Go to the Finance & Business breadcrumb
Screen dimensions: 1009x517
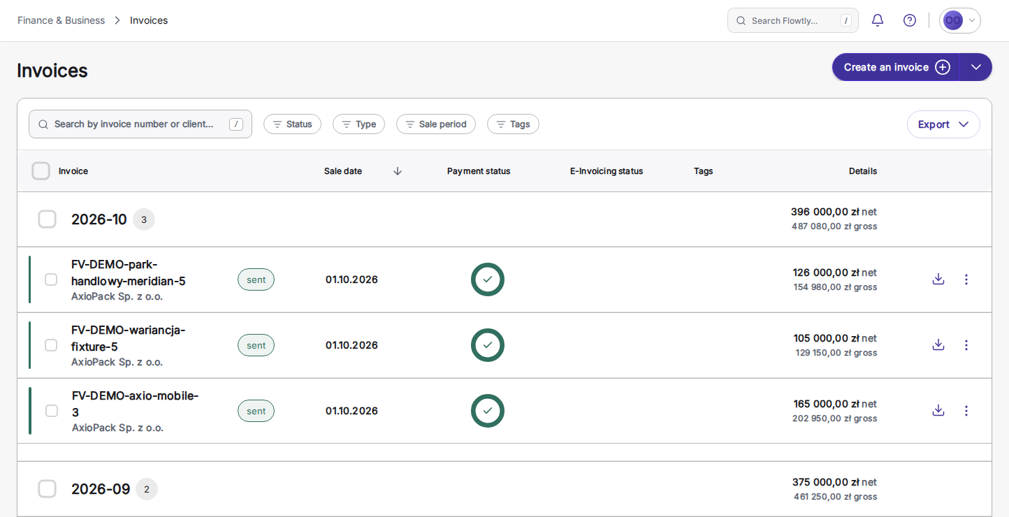pos(61,20)
